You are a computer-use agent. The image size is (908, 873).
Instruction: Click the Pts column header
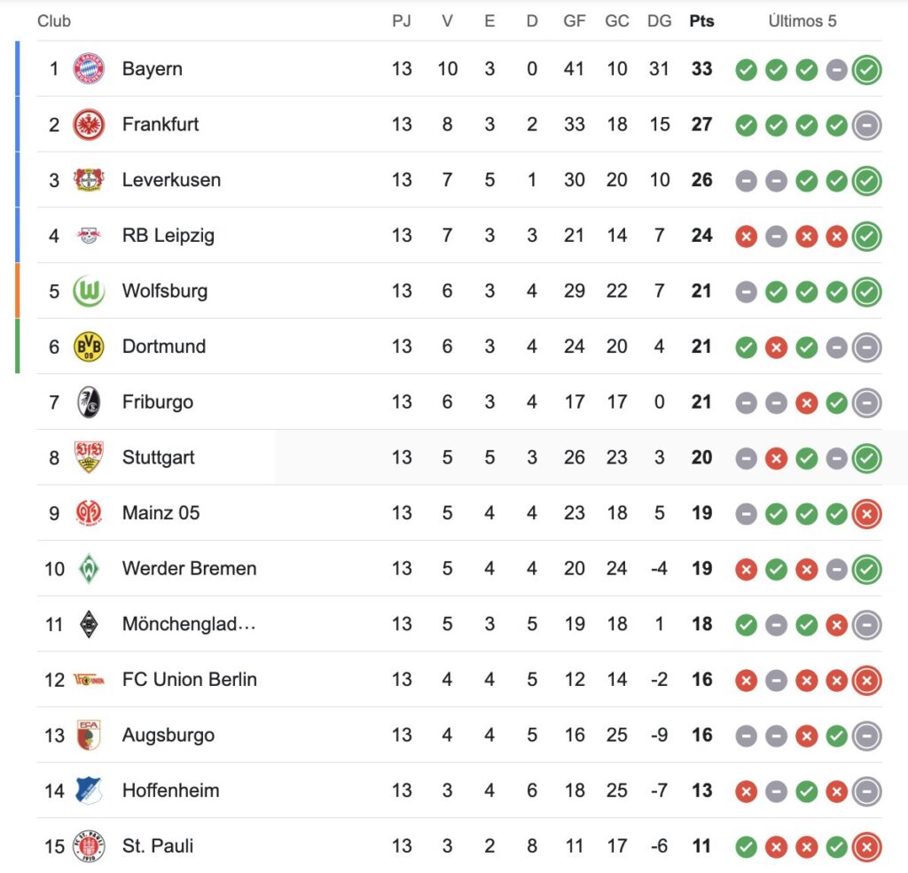(702, 21)
